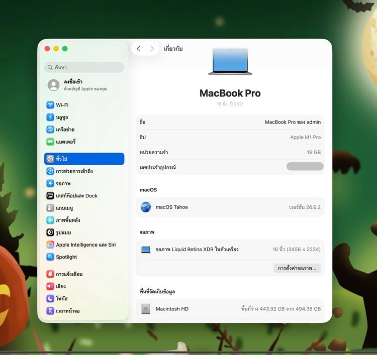This screenshot has height=355, width=377.
Task: Go forward with the right chevron
Action: coord(152,49)
